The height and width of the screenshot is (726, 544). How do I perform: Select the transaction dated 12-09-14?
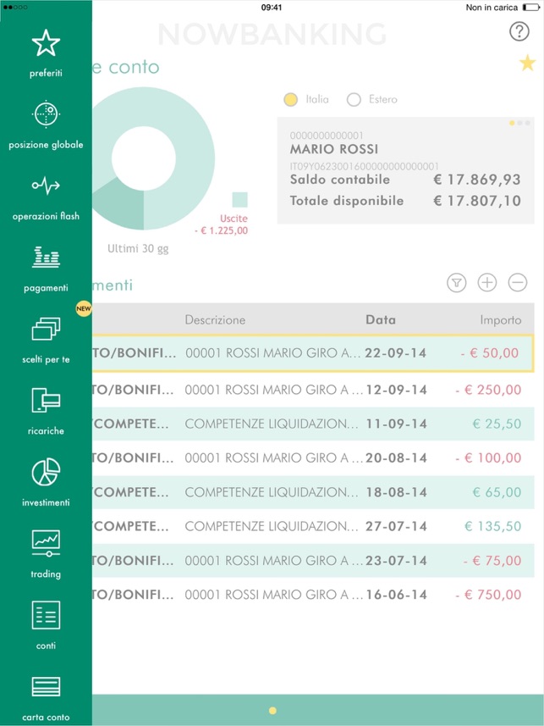click(x=313, y=390)
